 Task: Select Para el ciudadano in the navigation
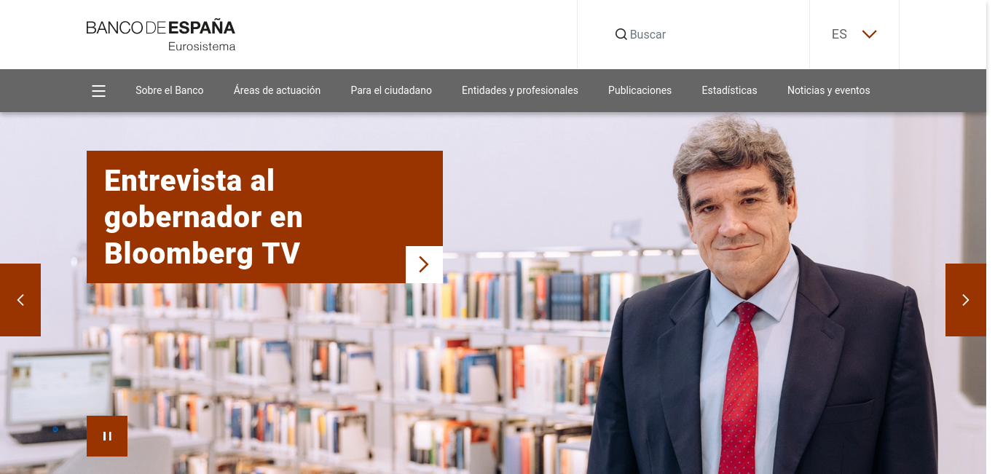coord(391,90)
